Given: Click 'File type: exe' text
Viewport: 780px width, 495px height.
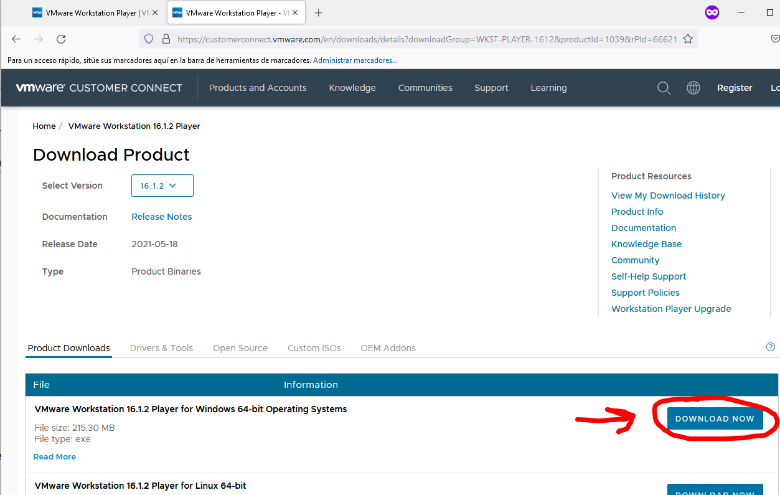Looking at the screenshot, I should (x=62, y=439).
